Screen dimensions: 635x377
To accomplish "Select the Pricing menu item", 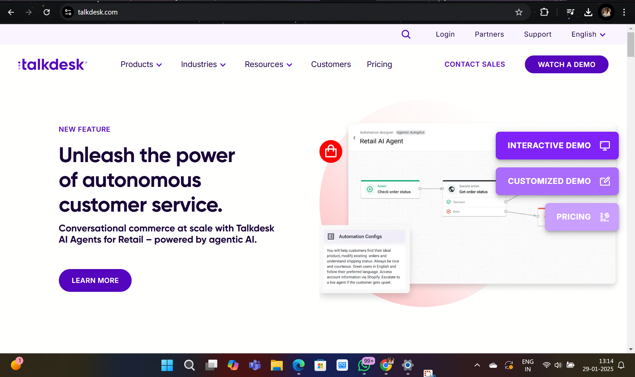I will (x=379, y=64).
